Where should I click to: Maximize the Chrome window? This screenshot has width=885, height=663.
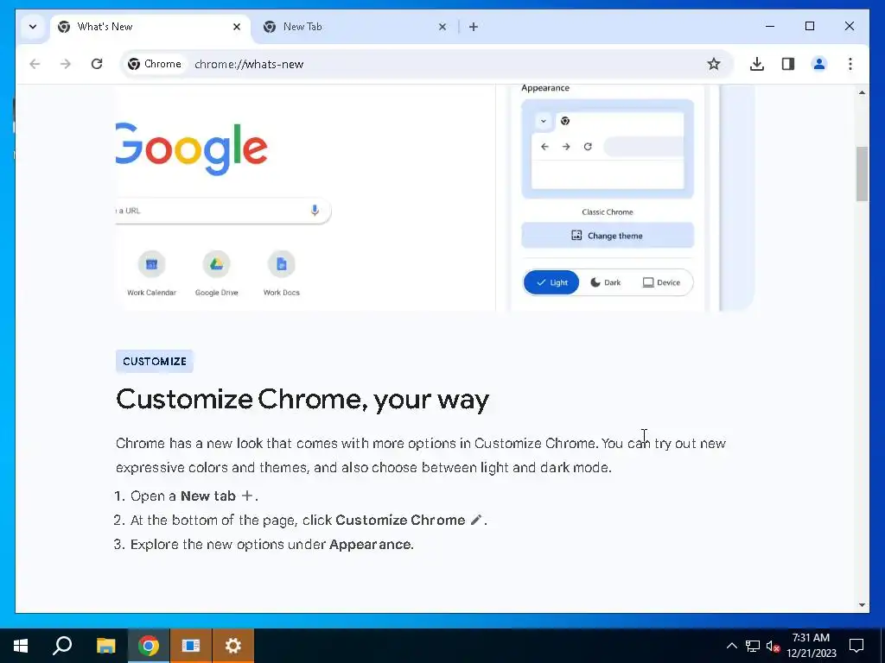(809, 26)
